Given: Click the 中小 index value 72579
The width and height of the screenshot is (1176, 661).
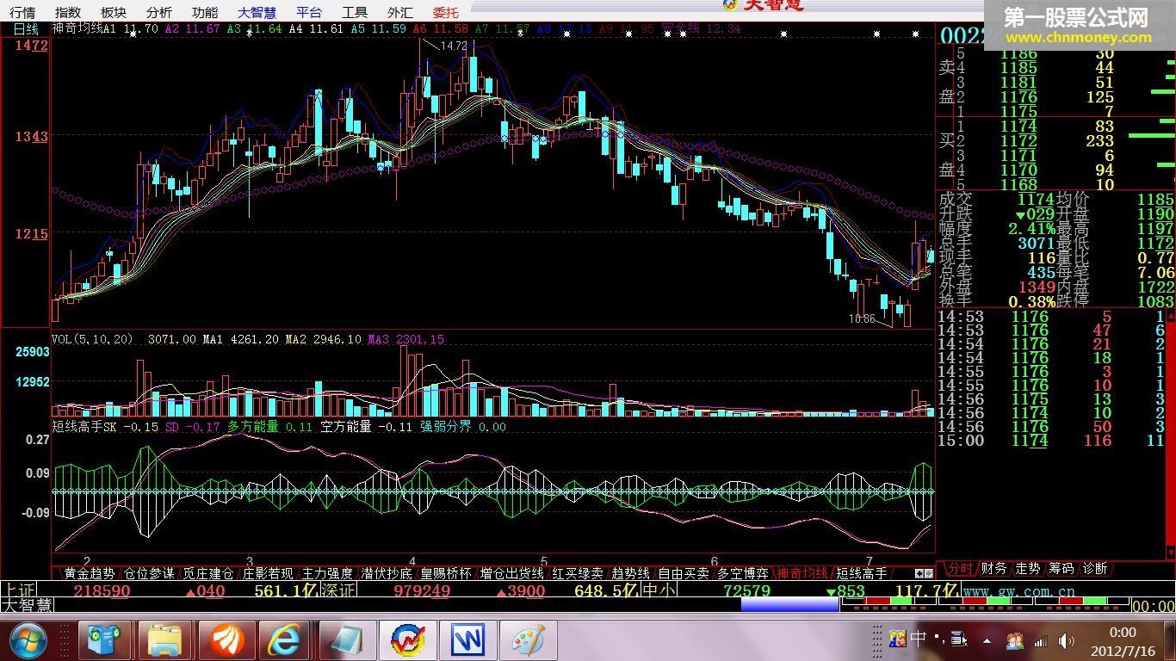Looking at the screenshot, I should point(747,591).
